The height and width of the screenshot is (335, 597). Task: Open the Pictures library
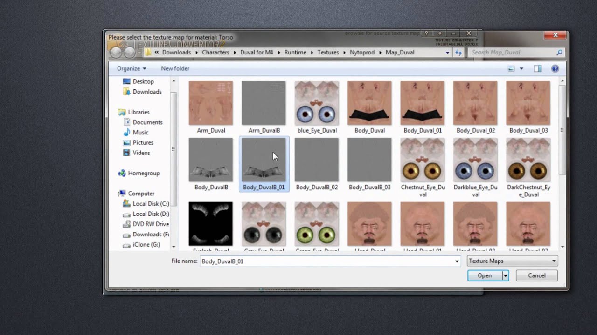pyautogui.click(x=138, y=143)
